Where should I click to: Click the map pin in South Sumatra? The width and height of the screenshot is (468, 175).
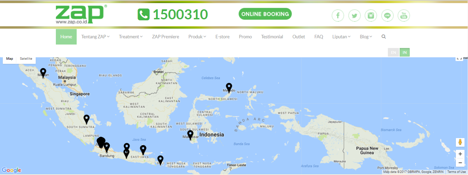(86, 119)
